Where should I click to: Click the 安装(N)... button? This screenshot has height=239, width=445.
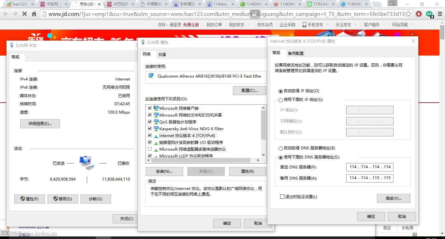tap(165, 171)
